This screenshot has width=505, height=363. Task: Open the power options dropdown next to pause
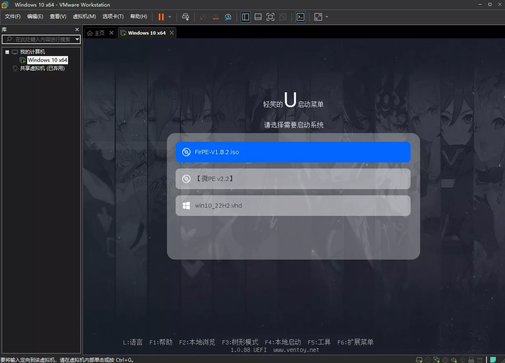(x=170, y=17)
